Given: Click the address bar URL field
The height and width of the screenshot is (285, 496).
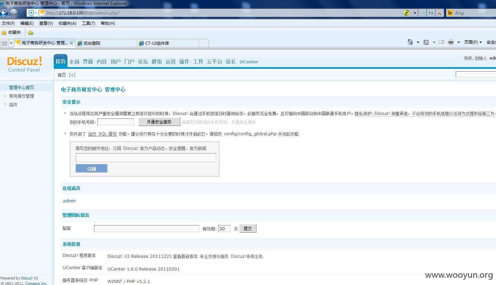Looking at the screenshot, I should point(220,13).
